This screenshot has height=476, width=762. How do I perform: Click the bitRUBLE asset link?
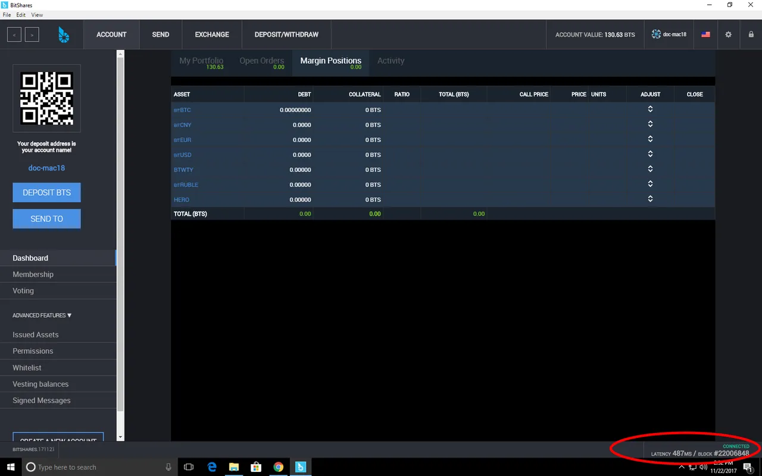click(186, 184)
